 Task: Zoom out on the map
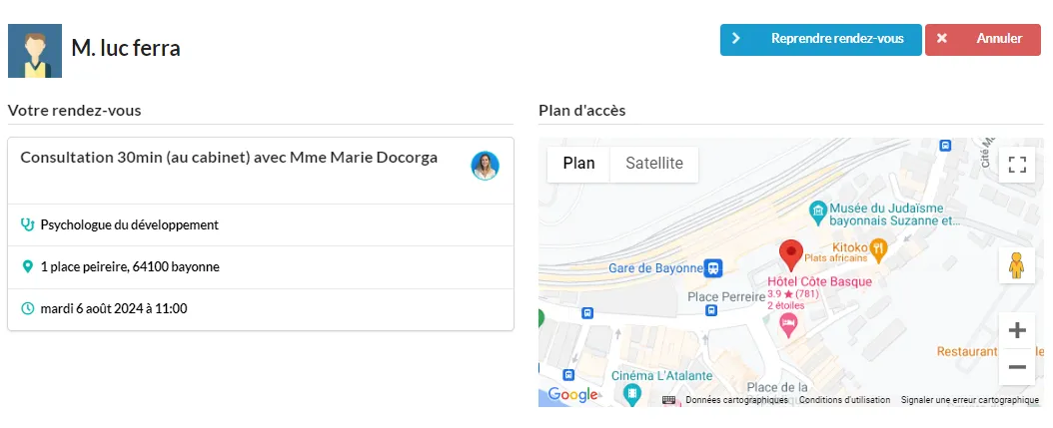click(1017, 367)
